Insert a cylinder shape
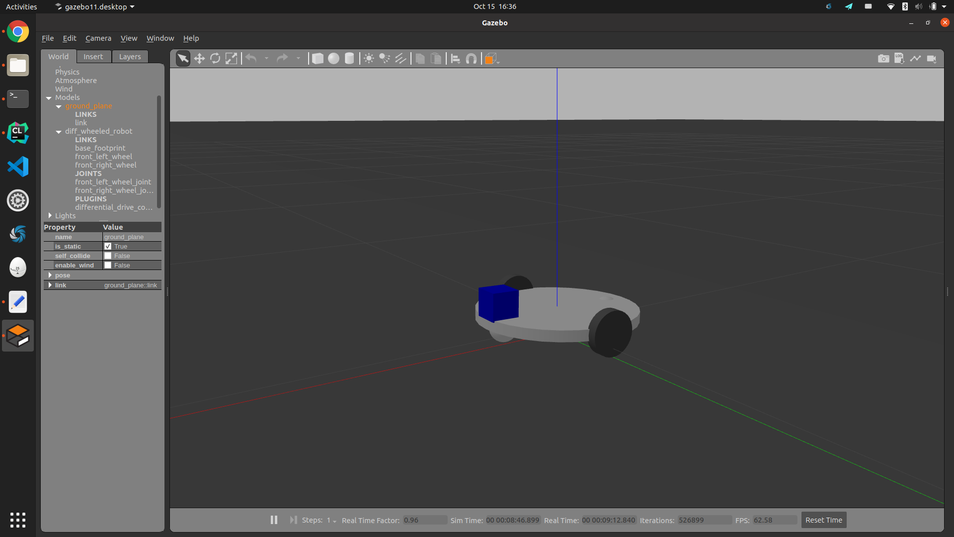The width and height of the screenshot is (954, 537). coord(349,59)
